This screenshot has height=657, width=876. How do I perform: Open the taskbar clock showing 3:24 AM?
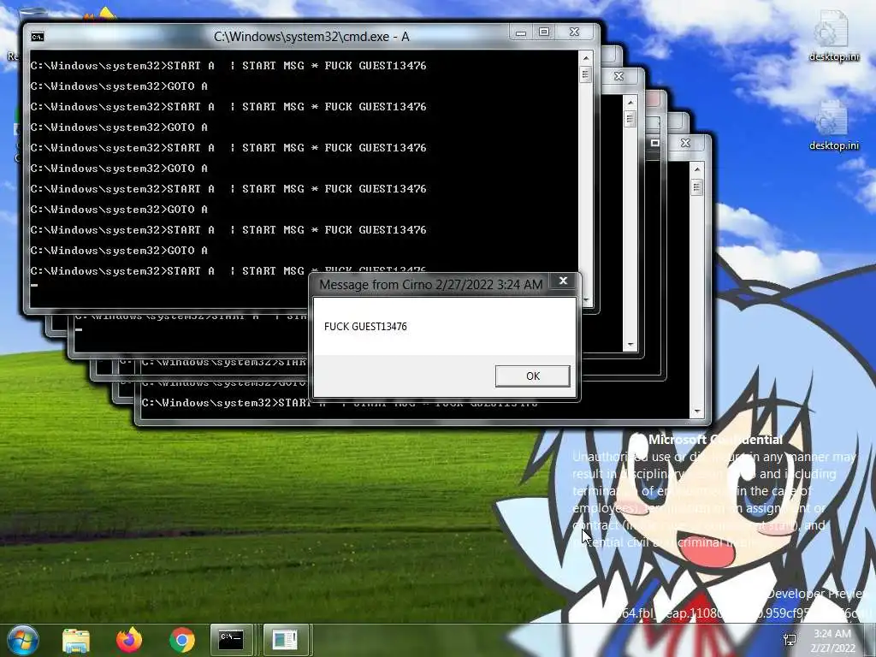(x=832, y=641)
